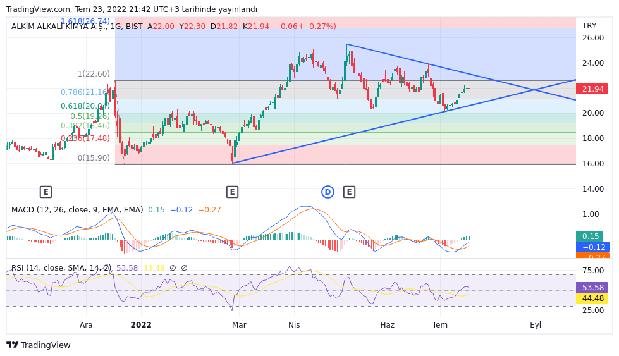Click the RSI 25.00 axis level

tap(593, 310)
